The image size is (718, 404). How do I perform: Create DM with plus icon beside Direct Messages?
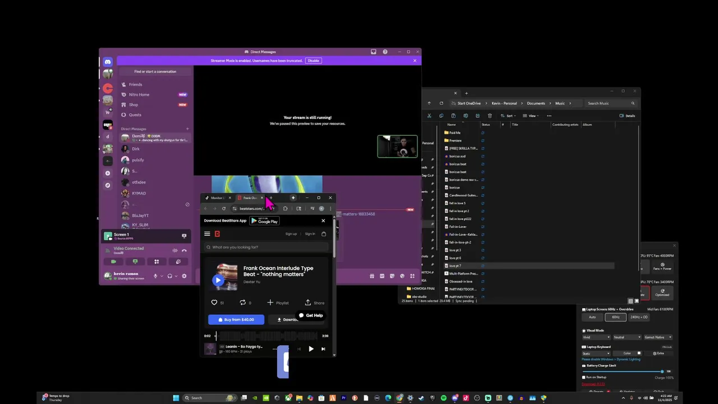tap(187, 128)
